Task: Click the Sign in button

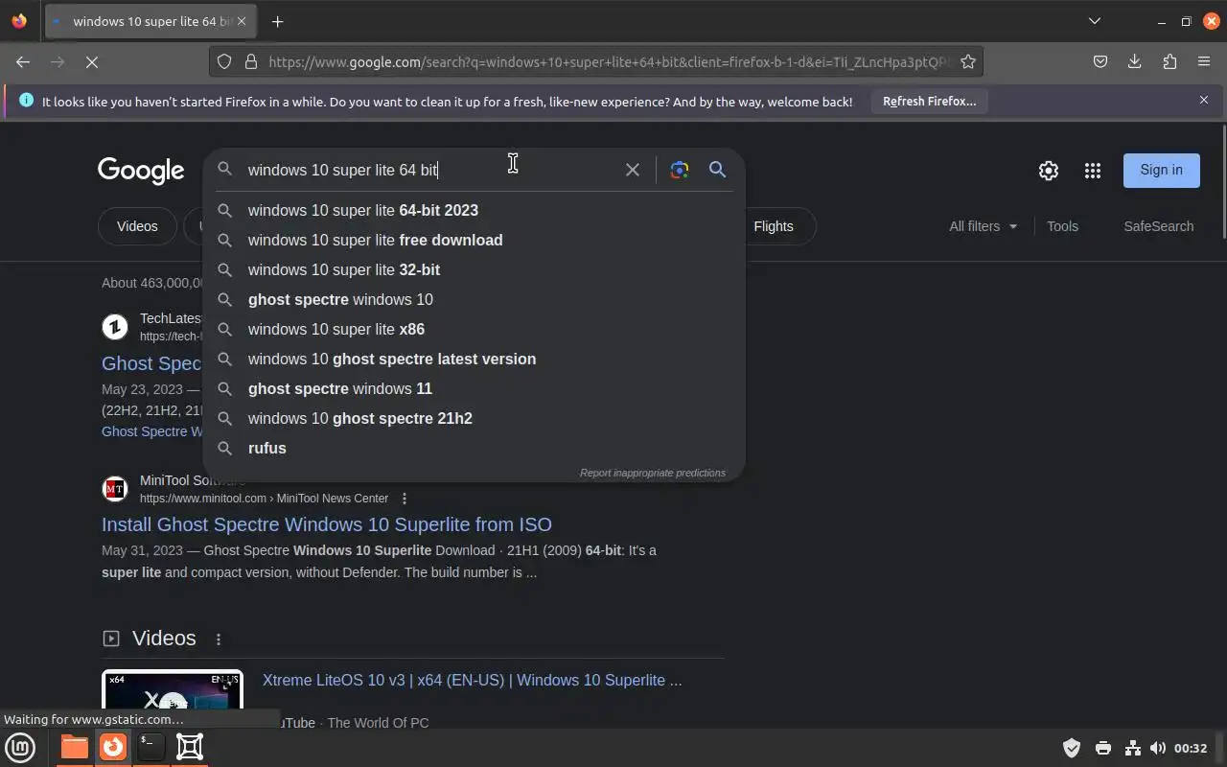Action: pos(1161,170)
